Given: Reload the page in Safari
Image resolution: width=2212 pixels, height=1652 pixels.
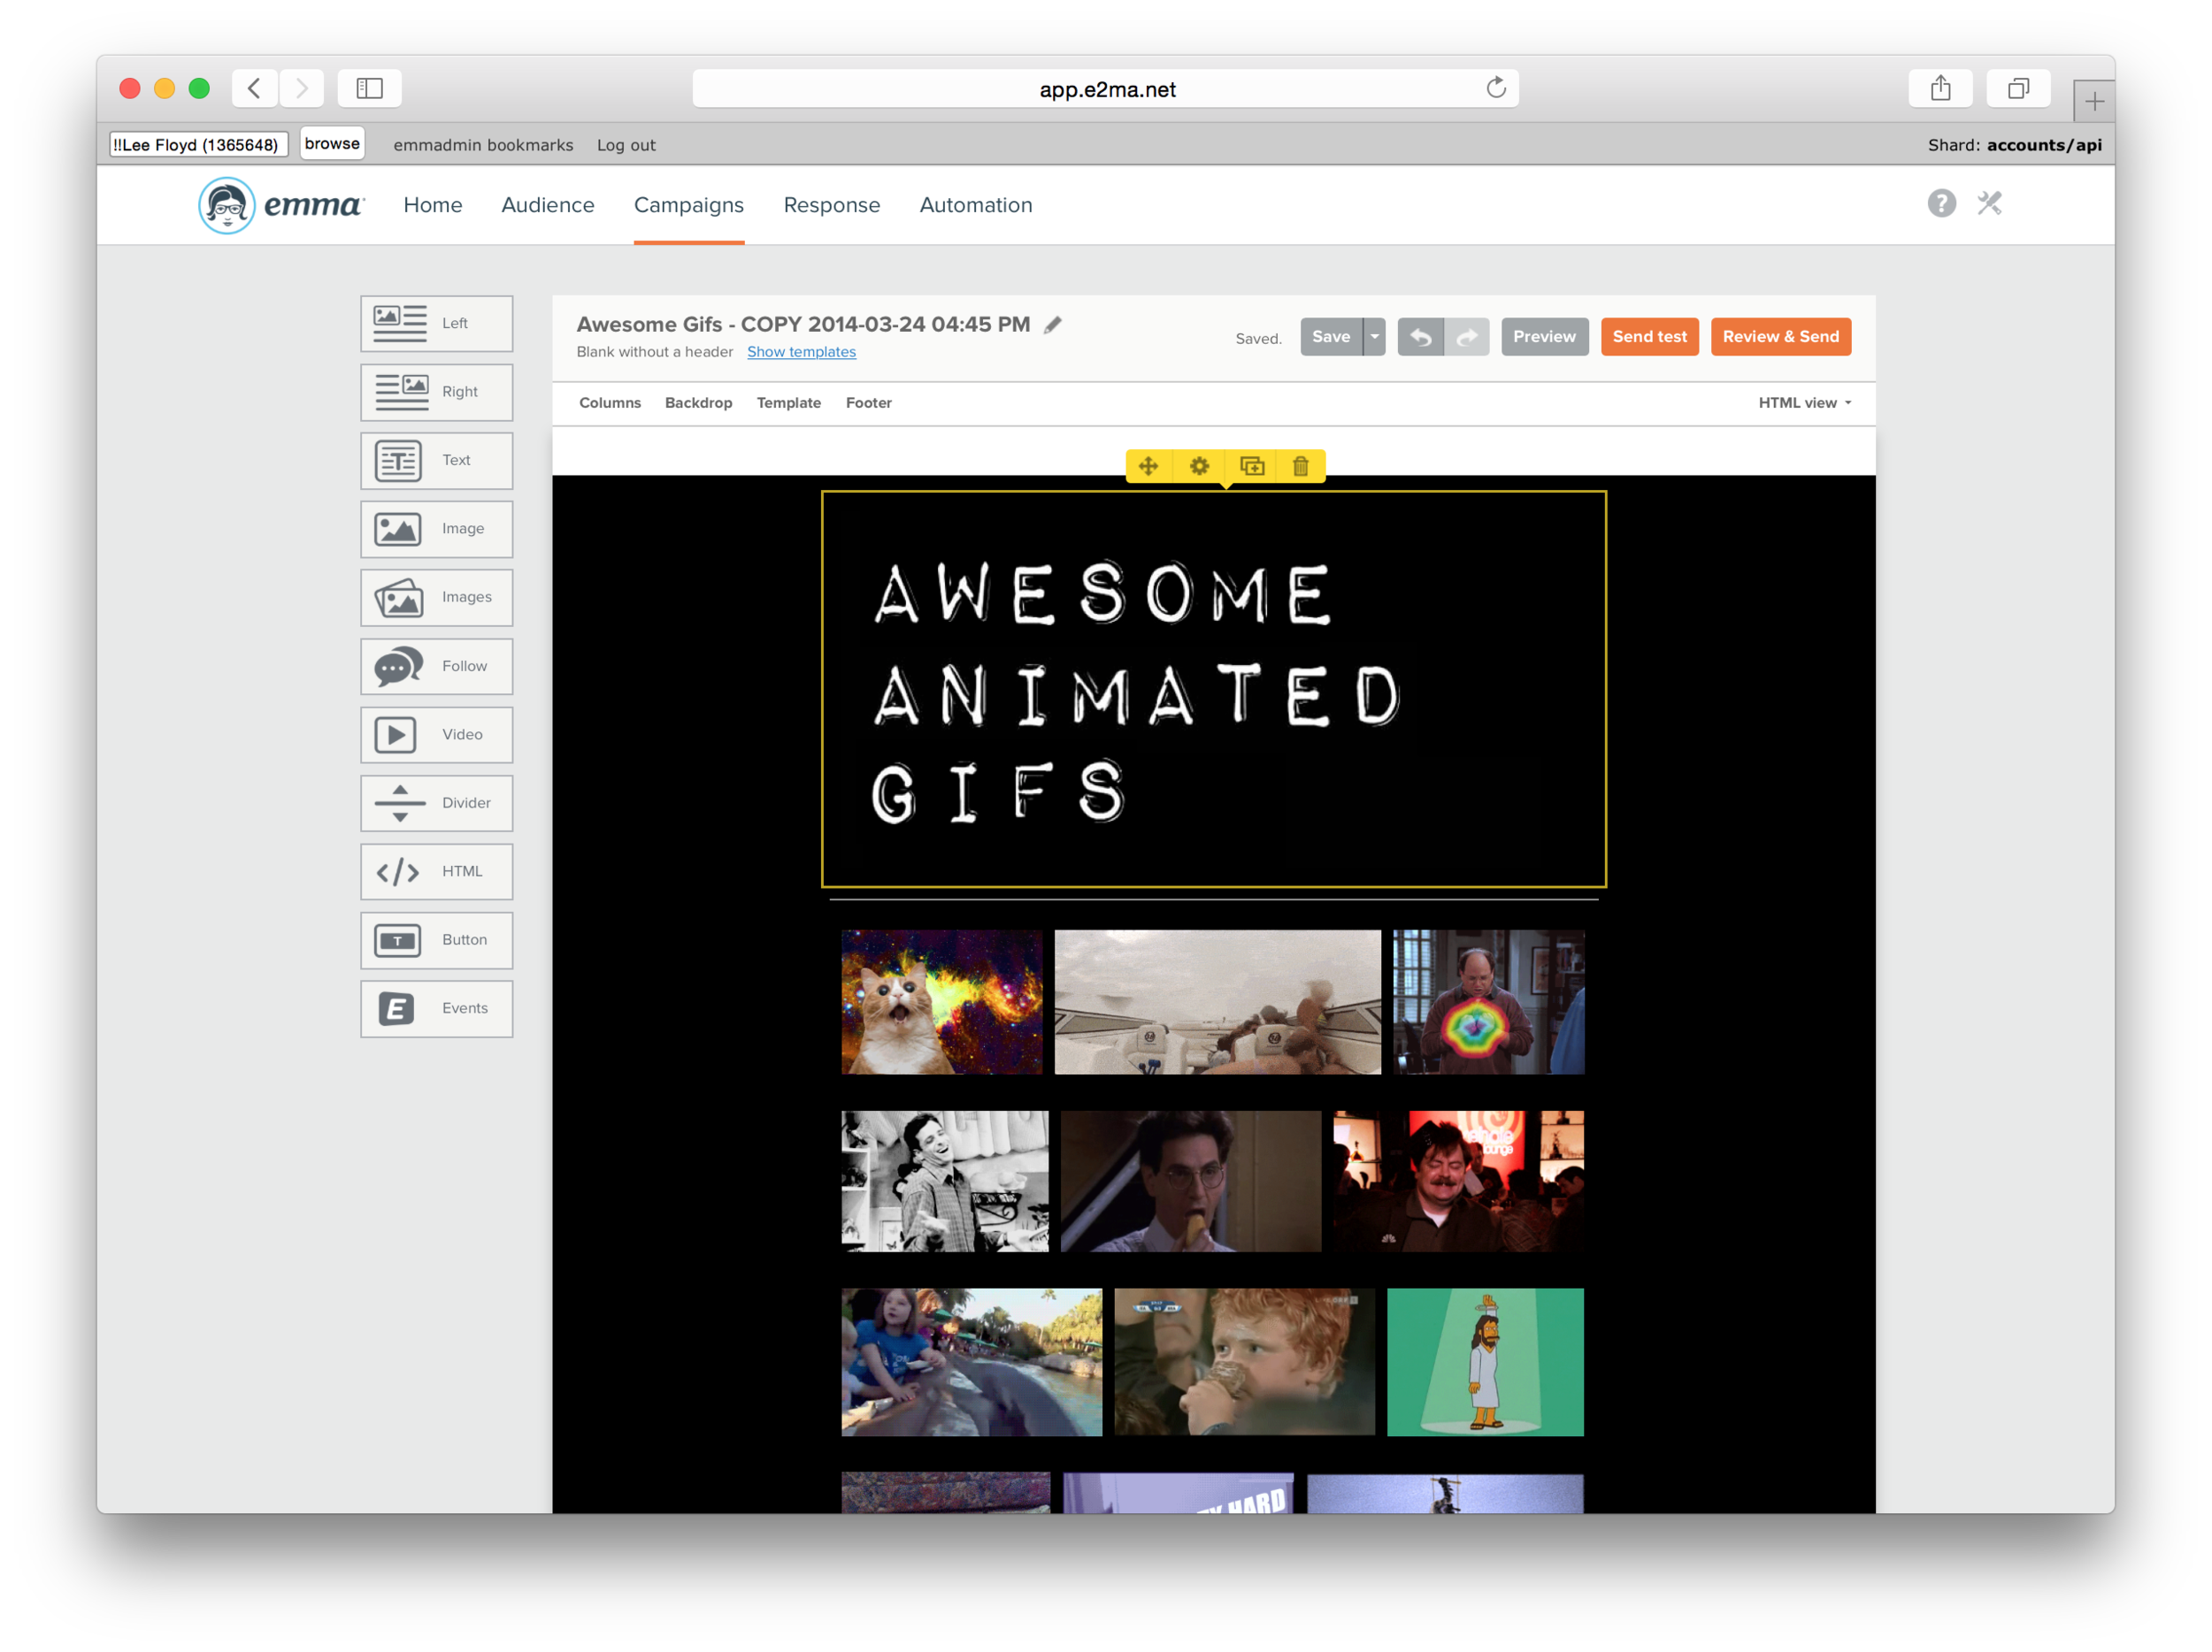Looking at the screenshot, I should click(1495, 88).
